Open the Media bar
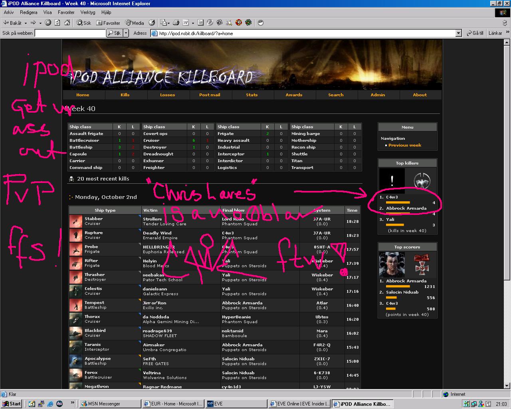 click(135, 23)
